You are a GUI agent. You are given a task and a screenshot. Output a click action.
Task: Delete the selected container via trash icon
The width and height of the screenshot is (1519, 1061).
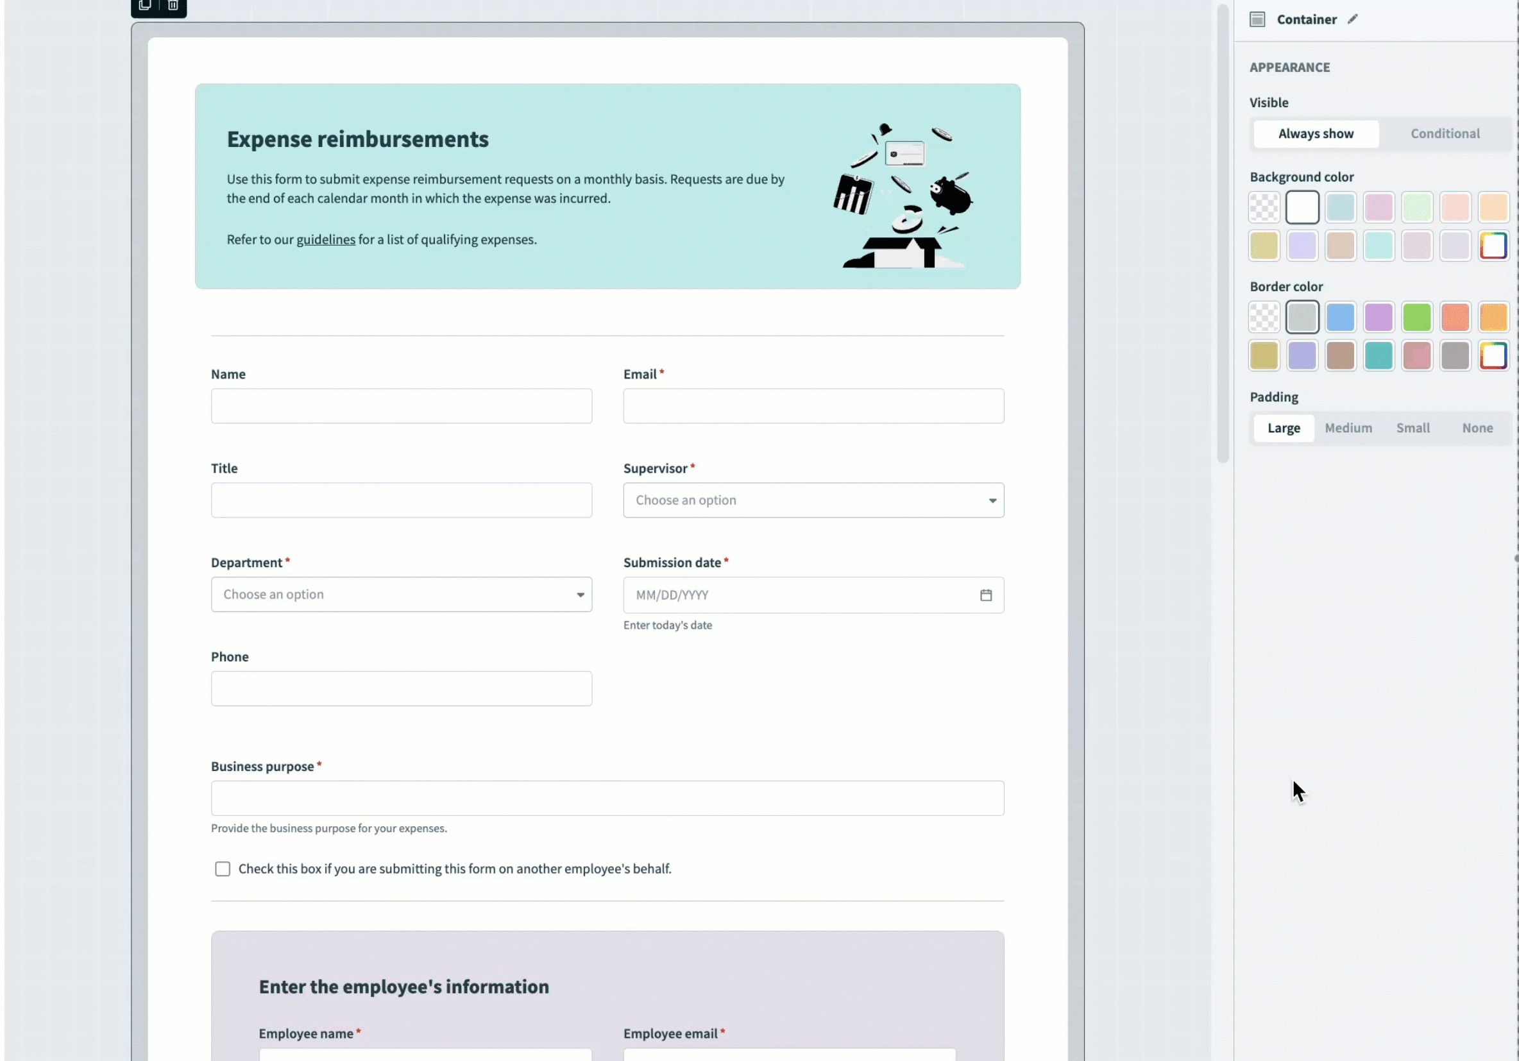coord(173,6)
